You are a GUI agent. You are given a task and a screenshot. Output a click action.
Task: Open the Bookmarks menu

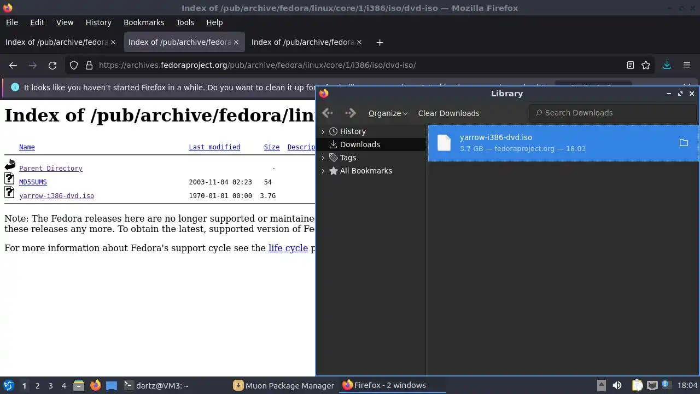(144, 22)
